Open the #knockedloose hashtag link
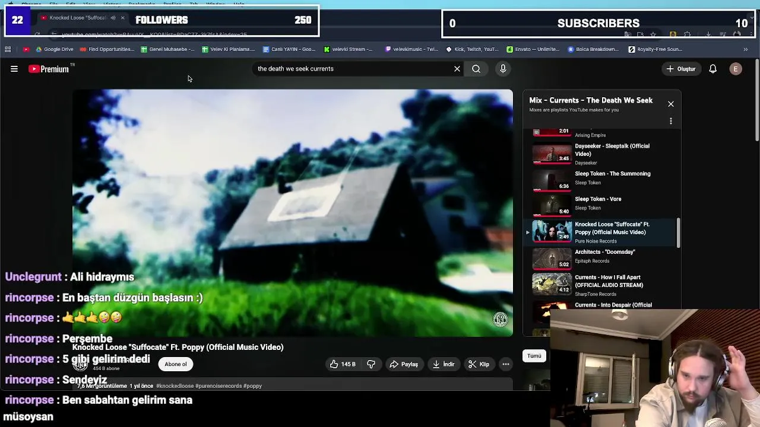Screen dimensions: 760x427 tap(175, 386)
